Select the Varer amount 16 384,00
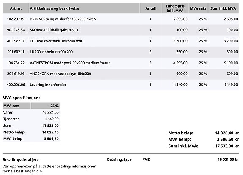The height and width of the screenshot is (175, 243). pos(51,112)
